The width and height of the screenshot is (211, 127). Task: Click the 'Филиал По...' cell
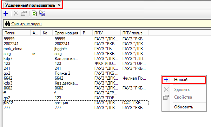[134, 78]
